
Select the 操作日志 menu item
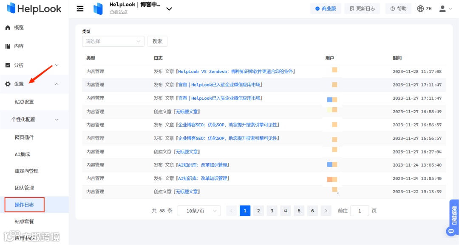pos(24,204)
